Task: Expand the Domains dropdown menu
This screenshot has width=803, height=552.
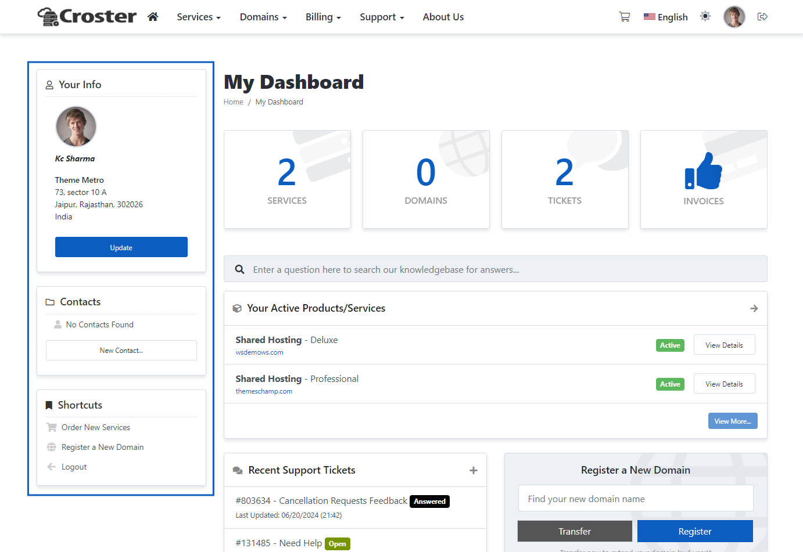Action: click(x=263, y=17)
